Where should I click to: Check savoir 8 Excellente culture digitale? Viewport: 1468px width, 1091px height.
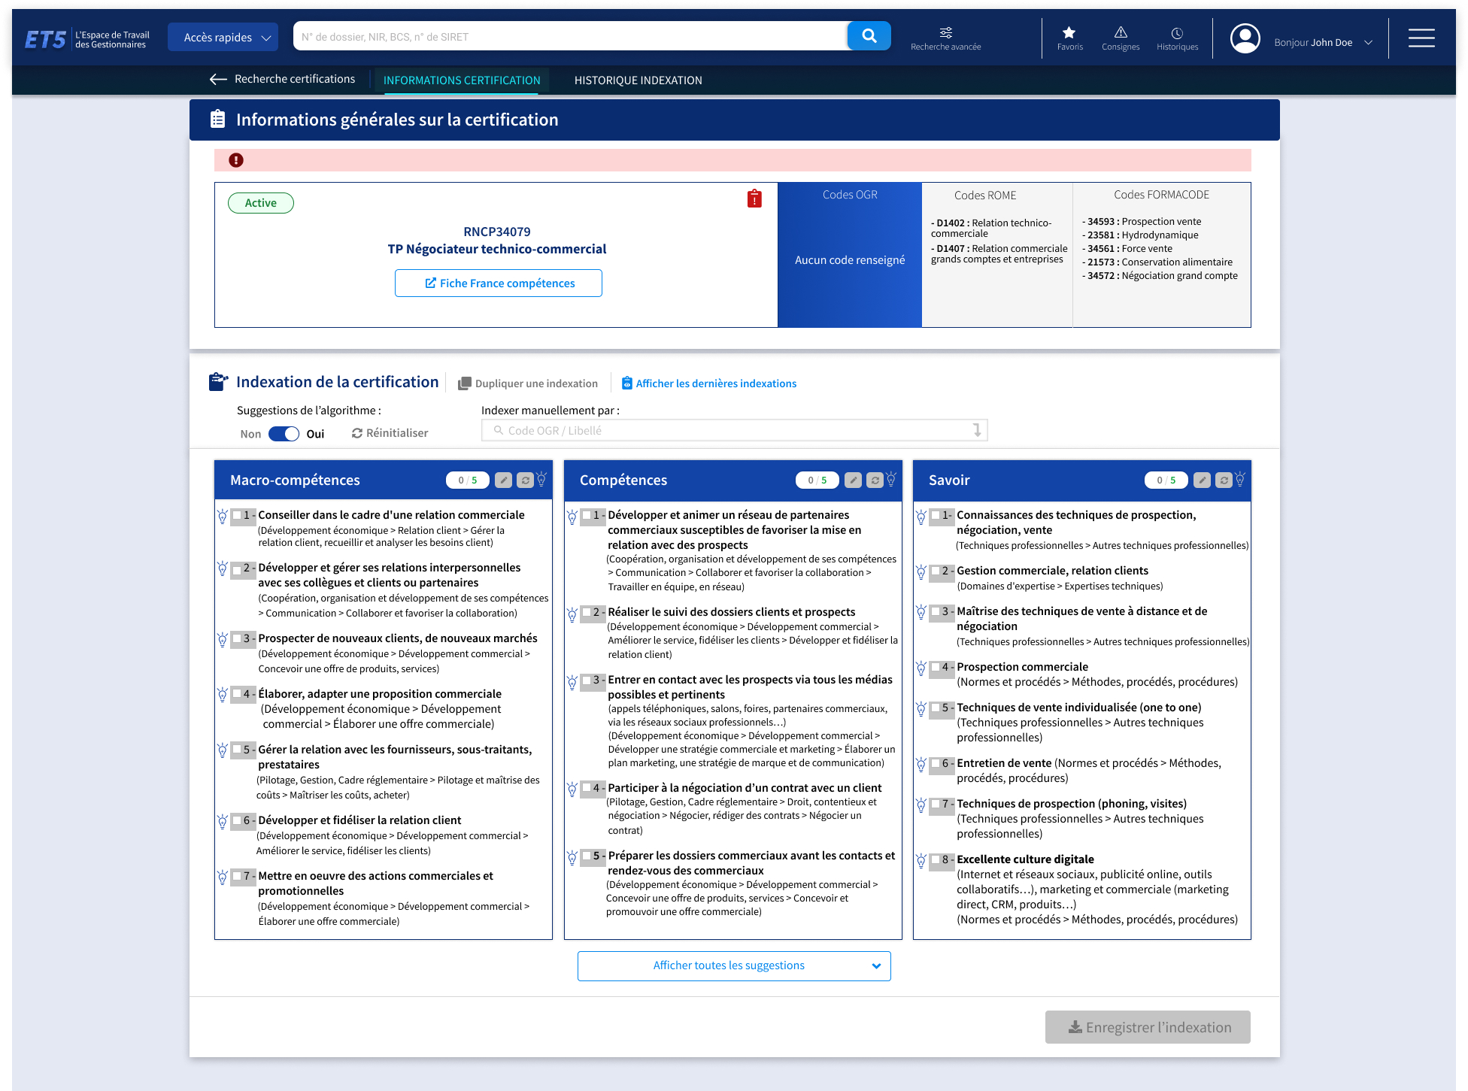tap(936, 859)
